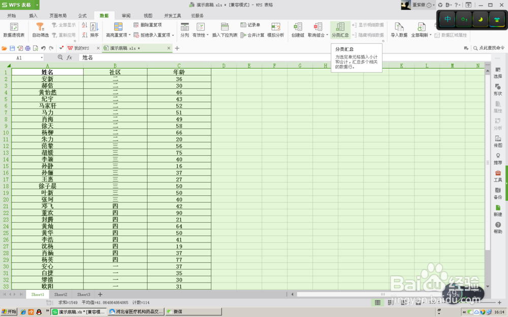Switch to the 插入 ribbon tab
The width and height of the screenshot is (508, 317).
click(x=33, y=16)
